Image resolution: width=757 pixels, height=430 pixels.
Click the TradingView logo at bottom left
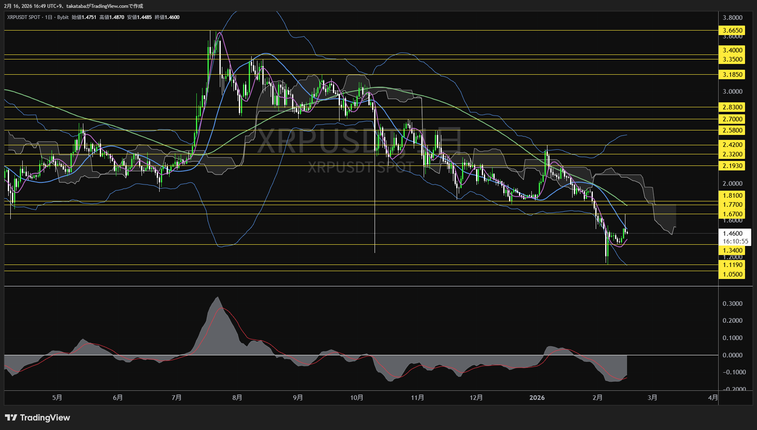click(x=38, y=418)
